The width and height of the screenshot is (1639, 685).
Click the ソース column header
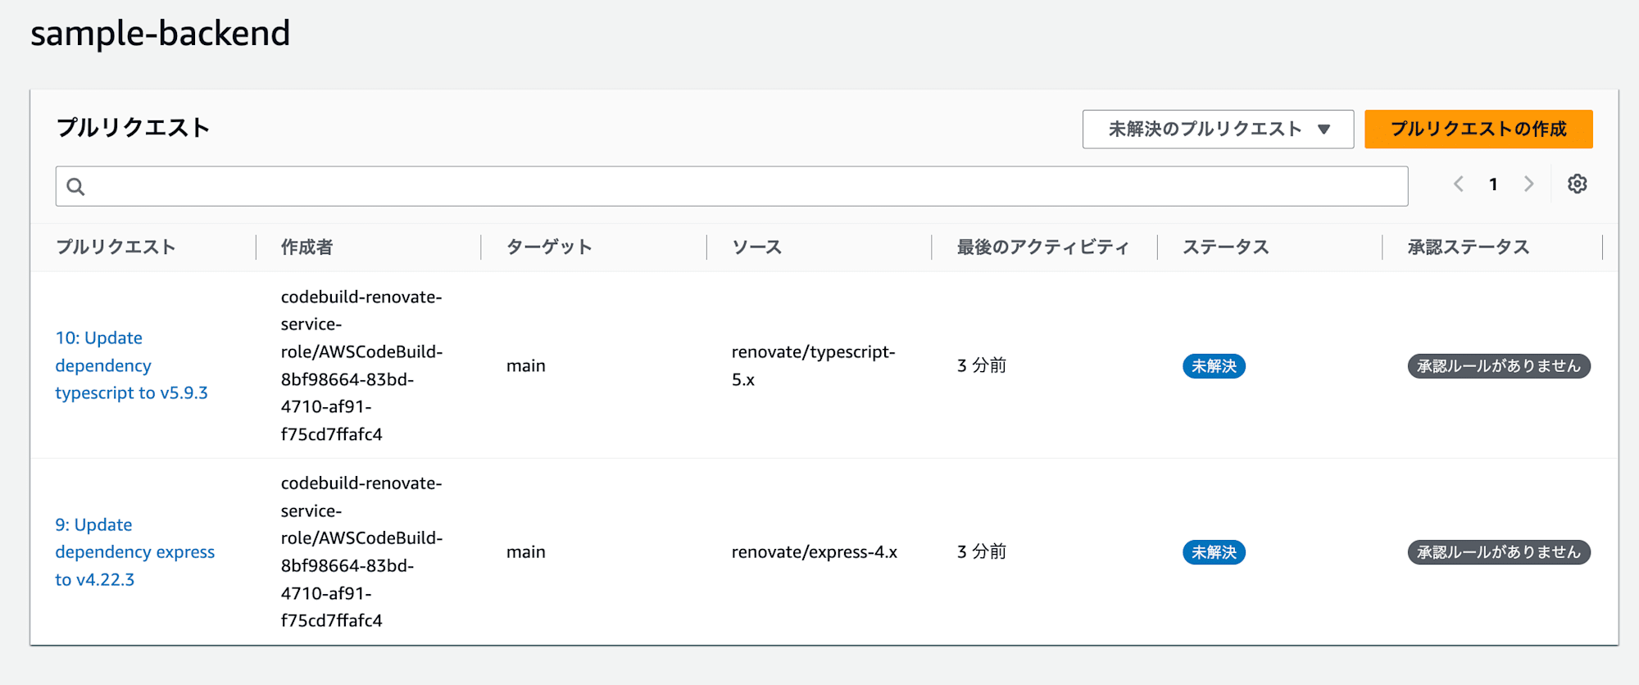tap(756, 247)
